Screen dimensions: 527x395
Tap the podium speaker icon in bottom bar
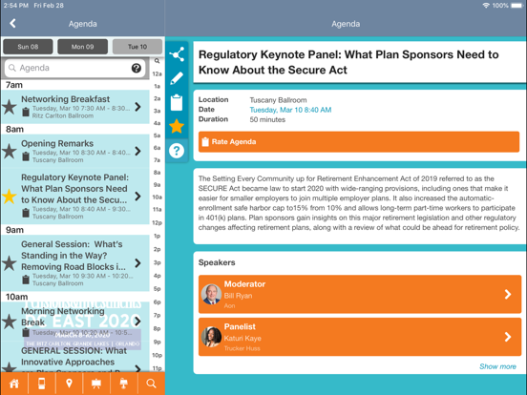point(124,384)
